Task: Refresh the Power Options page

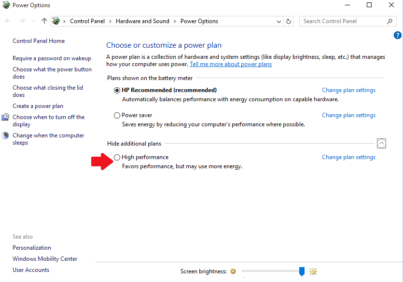Action: pos(288,21)
